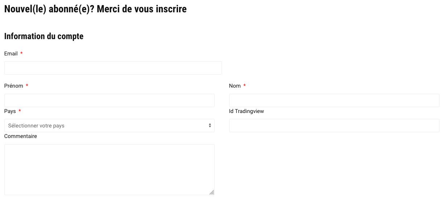This screenshot has height=201, width=446.
Task: Click the Id Tradingview input field
Action: [334, 126]
